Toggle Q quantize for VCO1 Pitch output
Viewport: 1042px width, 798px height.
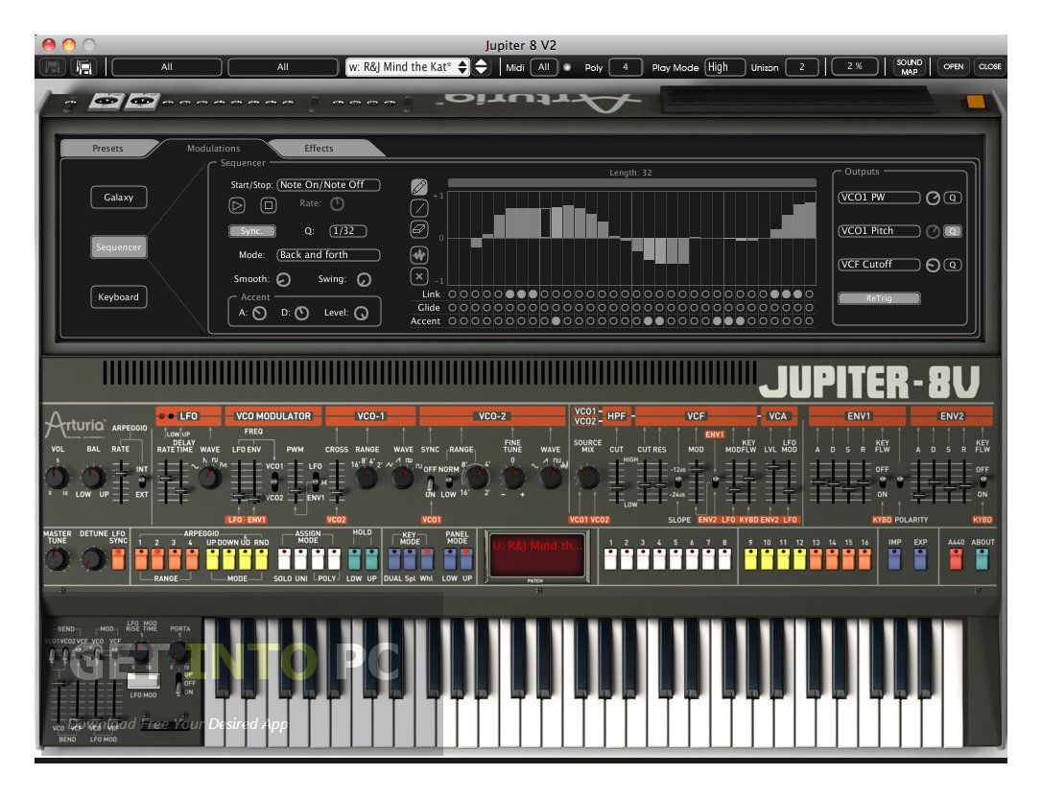click(953, 231)
